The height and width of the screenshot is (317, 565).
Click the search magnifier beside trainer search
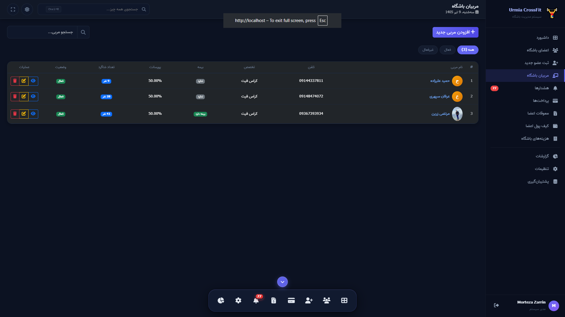coord(83,32)
